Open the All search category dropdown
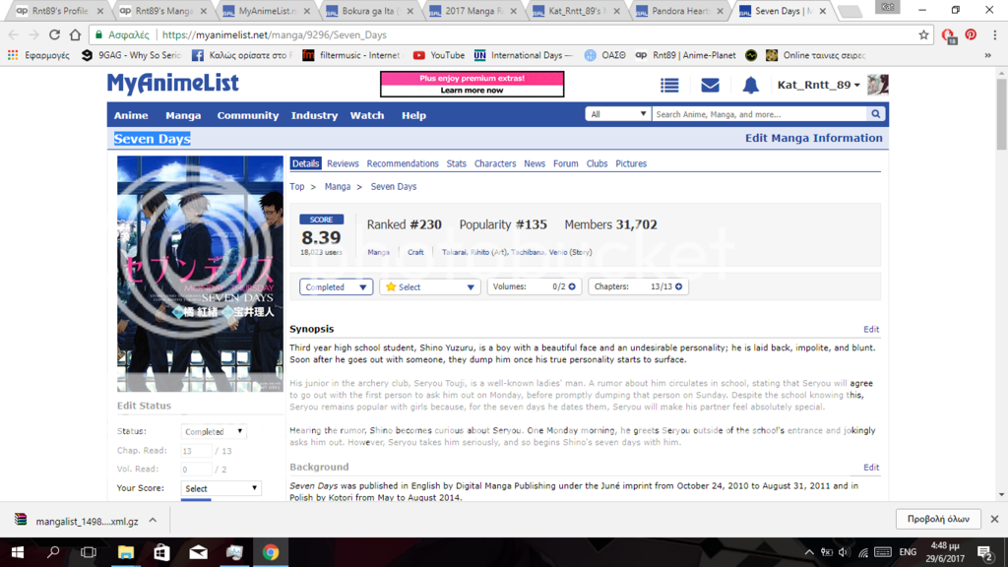 coord(617,114)
